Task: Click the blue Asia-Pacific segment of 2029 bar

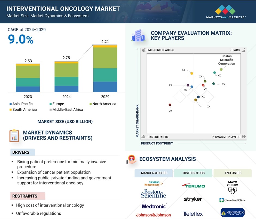Action: tap(105, 87)
